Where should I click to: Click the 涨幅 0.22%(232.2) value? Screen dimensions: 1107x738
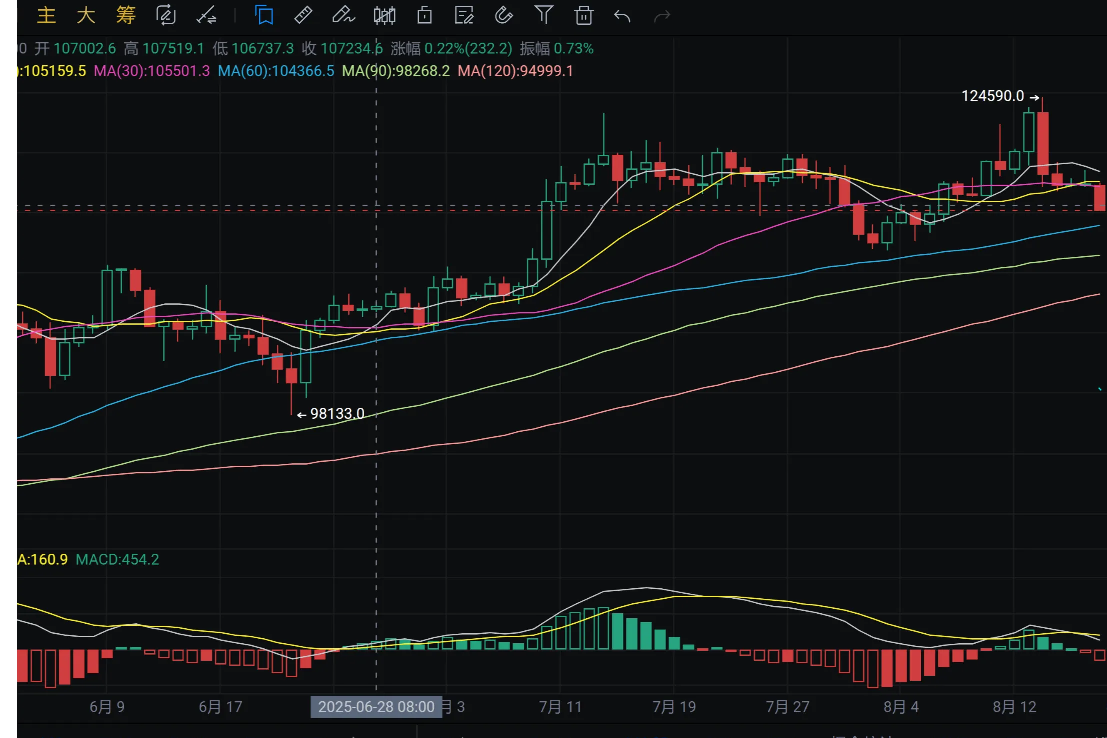click(x=468, y=49)
